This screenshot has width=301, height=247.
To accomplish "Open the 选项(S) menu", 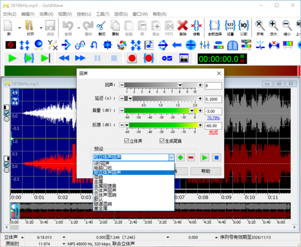I will [x=121, y=14].
